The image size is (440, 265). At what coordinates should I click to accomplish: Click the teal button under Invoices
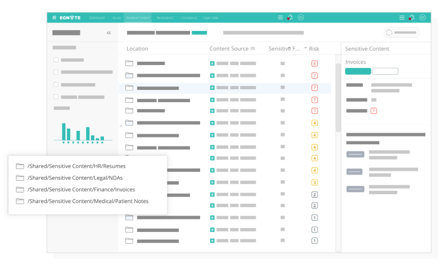coord(358,71)
